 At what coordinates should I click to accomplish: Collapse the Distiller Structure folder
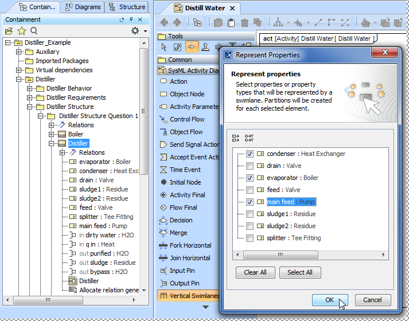tap(29, 107)
